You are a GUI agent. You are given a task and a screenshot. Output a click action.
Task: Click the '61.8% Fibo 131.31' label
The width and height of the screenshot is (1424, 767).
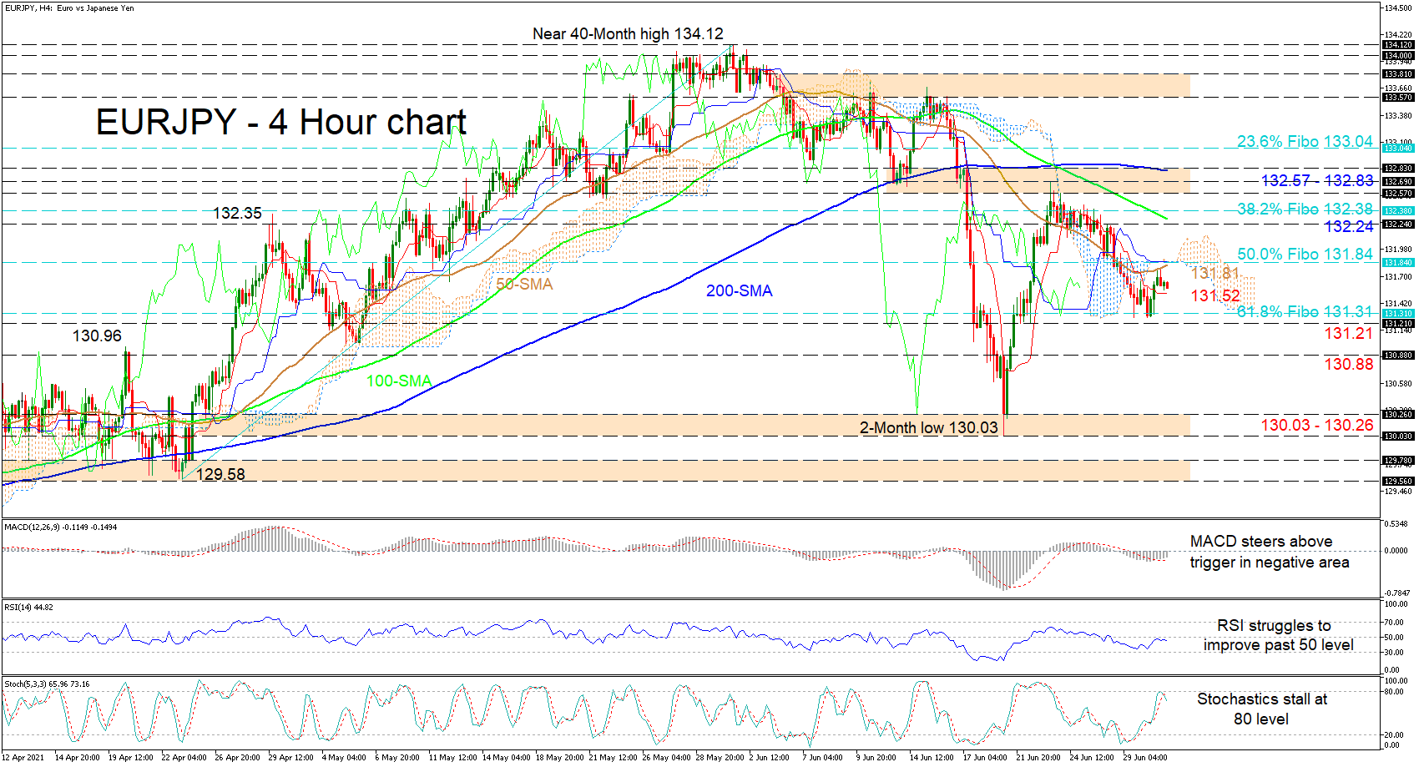click(1305, 312)
